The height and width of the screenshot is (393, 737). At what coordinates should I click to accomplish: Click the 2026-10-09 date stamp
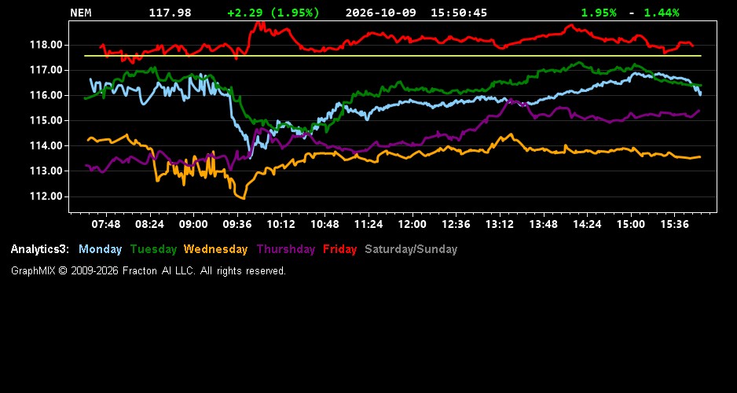(381, 13)
